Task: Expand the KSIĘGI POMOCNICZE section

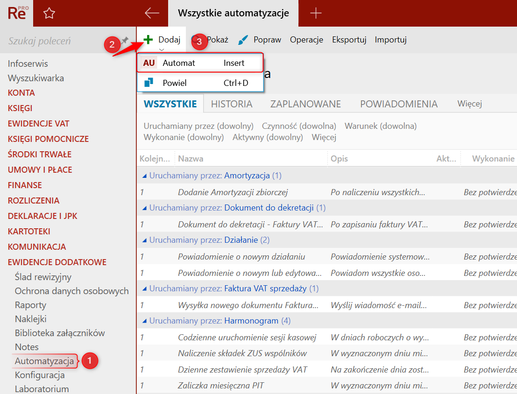Action: pyautogui.click(x=48, y=139)
